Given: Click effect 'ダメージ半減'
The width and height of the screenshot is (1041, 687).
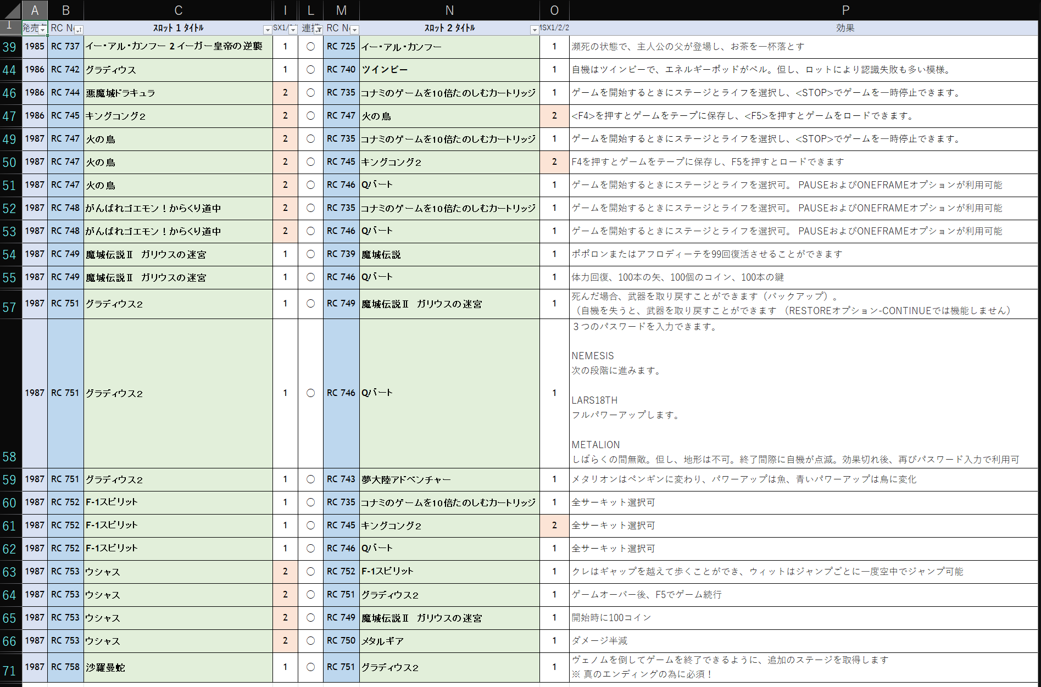Looking at the screenshot, I should 804,641.
